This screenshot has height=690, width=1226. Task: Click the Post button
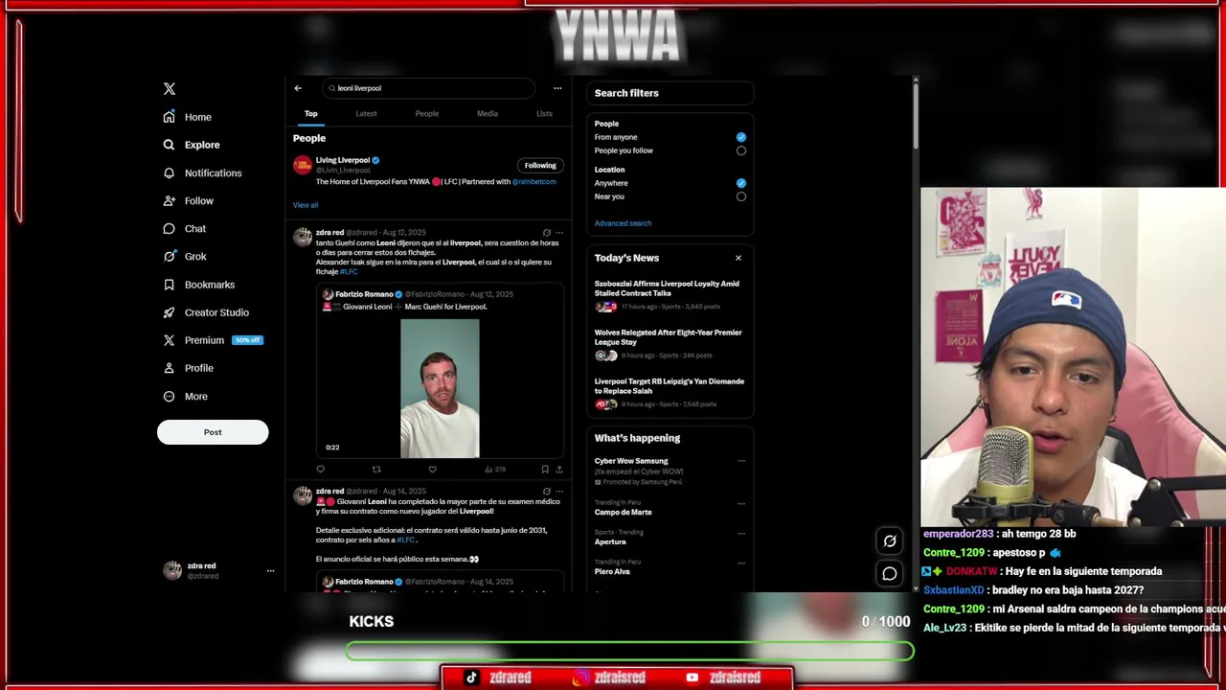click(213, 432)
